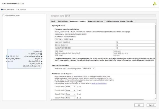Click the OK button
159x109 pixels.
139,105
